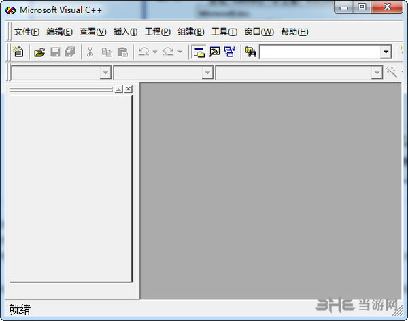Image resolution: width=408 pixels, height=321 pixels.
Task: Click the Copy toolbar icon
Action: click(107, 52)
